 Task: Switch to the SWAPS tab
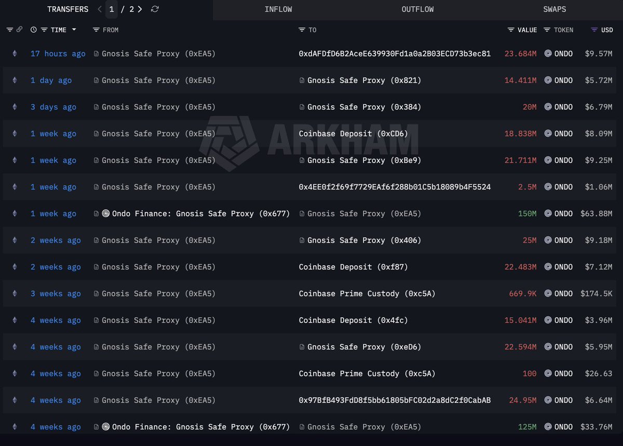[x=554, y=9]
